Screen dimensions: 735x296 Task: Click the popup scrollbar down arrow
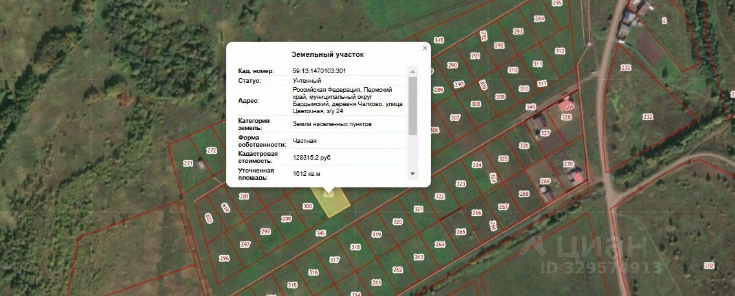click(x=412, y=174)
